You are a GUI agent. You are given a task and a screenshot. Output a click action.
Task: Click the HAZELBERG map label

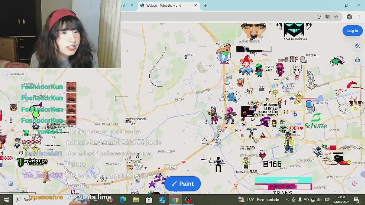[113, 164]
